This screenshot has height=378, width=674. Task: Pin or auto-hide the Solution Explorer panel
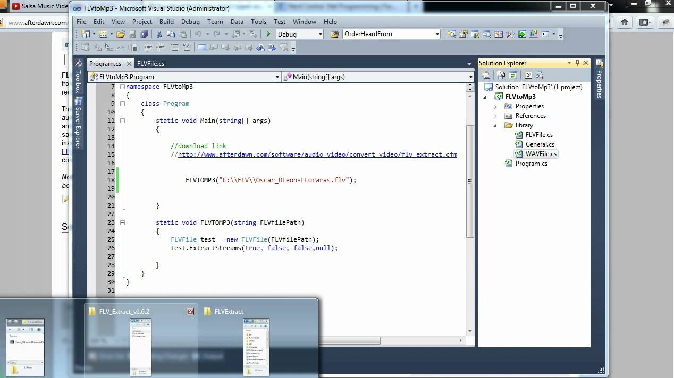pyautogui.click(x=577, y=63)
